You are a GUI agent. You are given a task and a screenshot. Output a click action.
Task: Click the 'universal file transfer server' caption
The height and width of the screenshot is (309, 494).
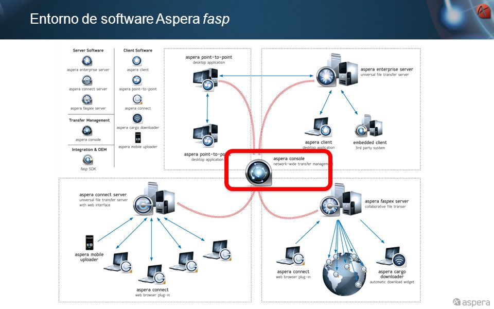coord(385,75)
